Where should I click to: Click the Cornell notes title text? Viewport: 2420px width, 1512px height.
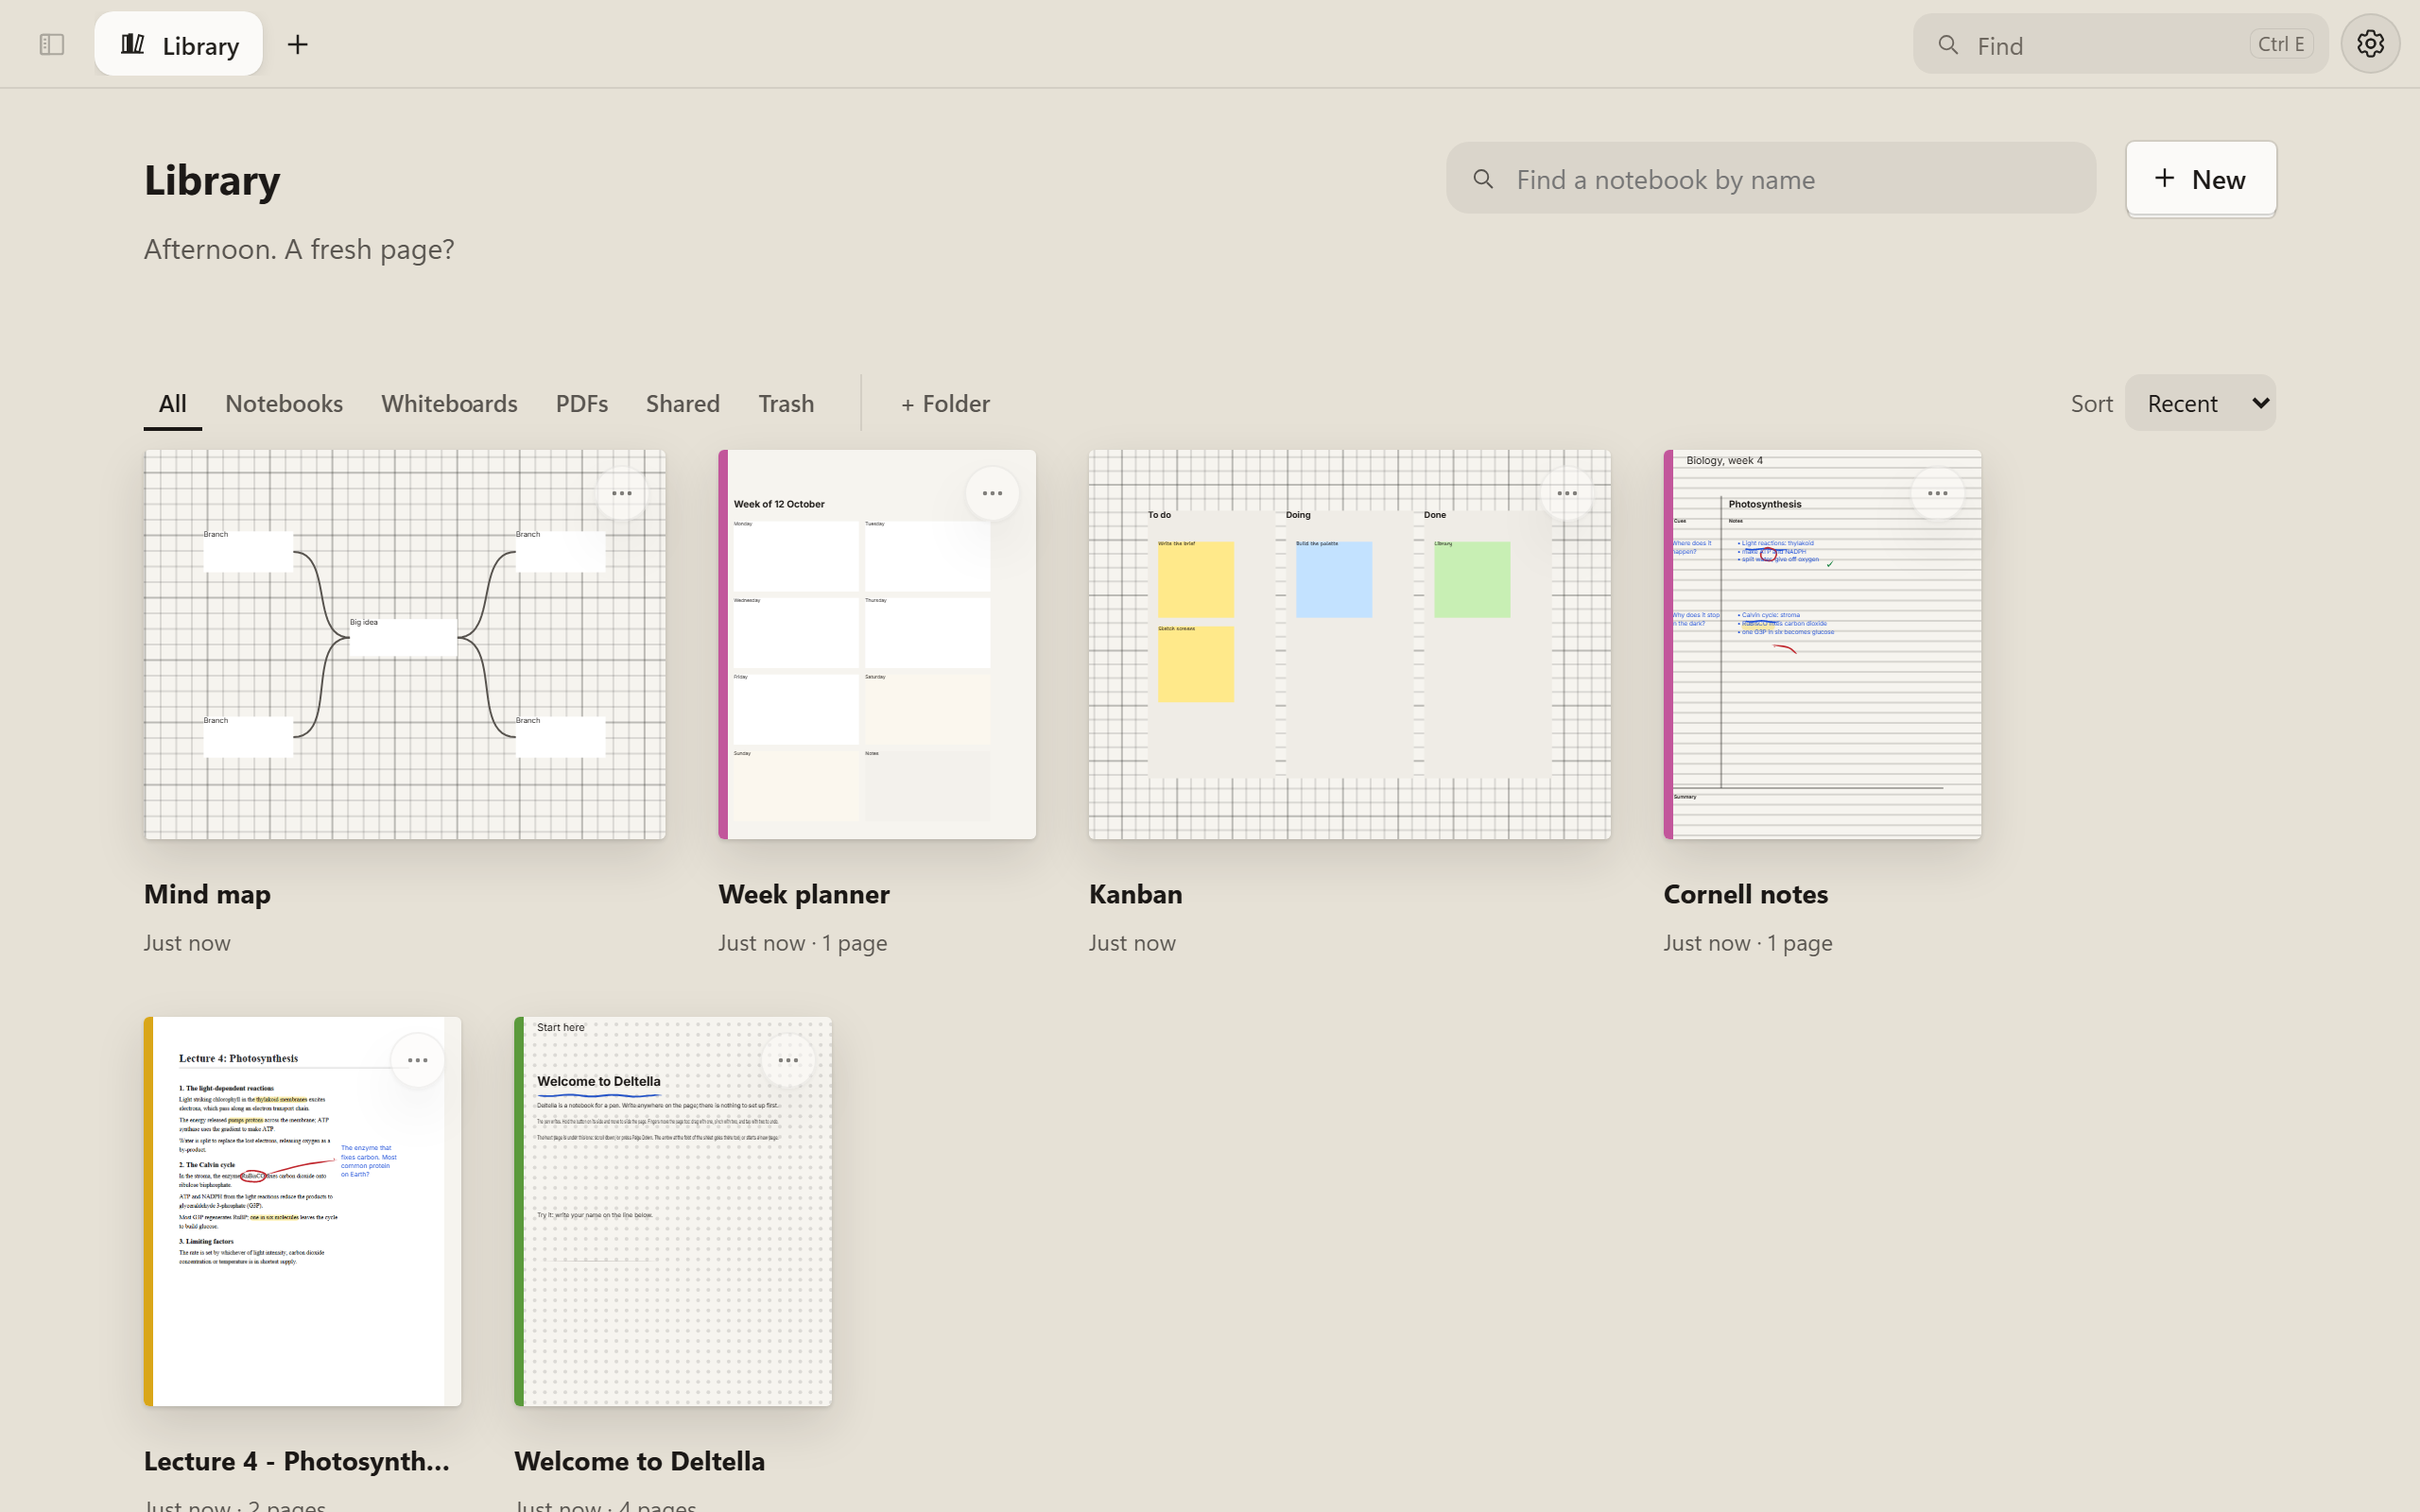click(x=1746, y=894)
